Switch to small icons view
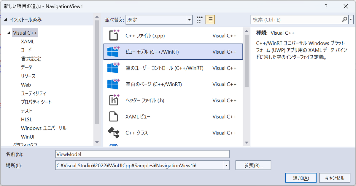Screen dimensions: 356x186 tap(200, 20)
